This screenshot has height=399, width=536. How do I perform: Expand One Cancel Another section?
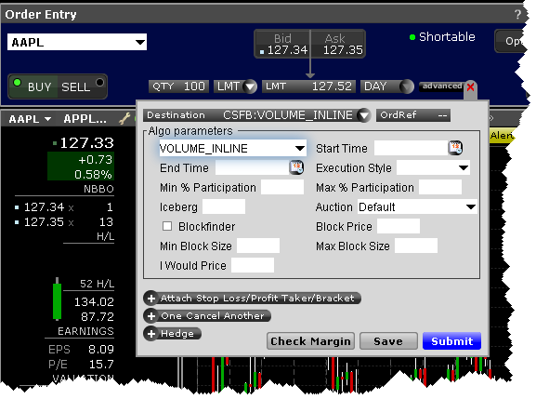pyautogui.click(x=207, y=316)
